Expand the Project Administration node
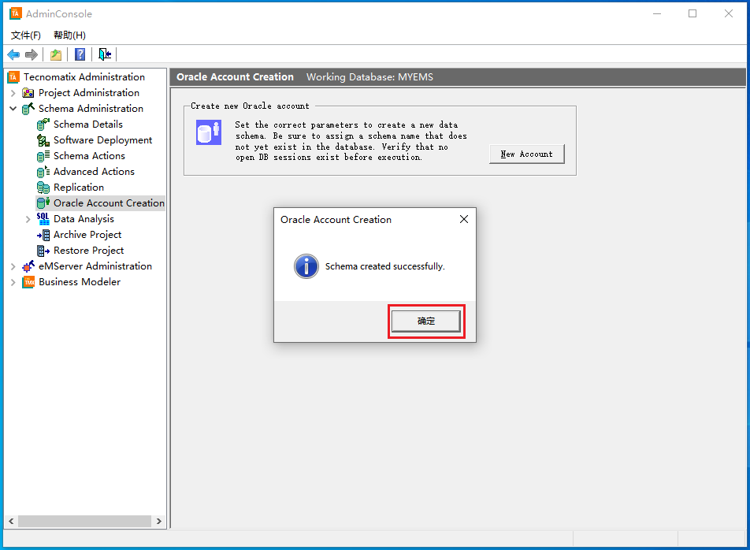This screenshot has height=550, width=750. [13, 93]
